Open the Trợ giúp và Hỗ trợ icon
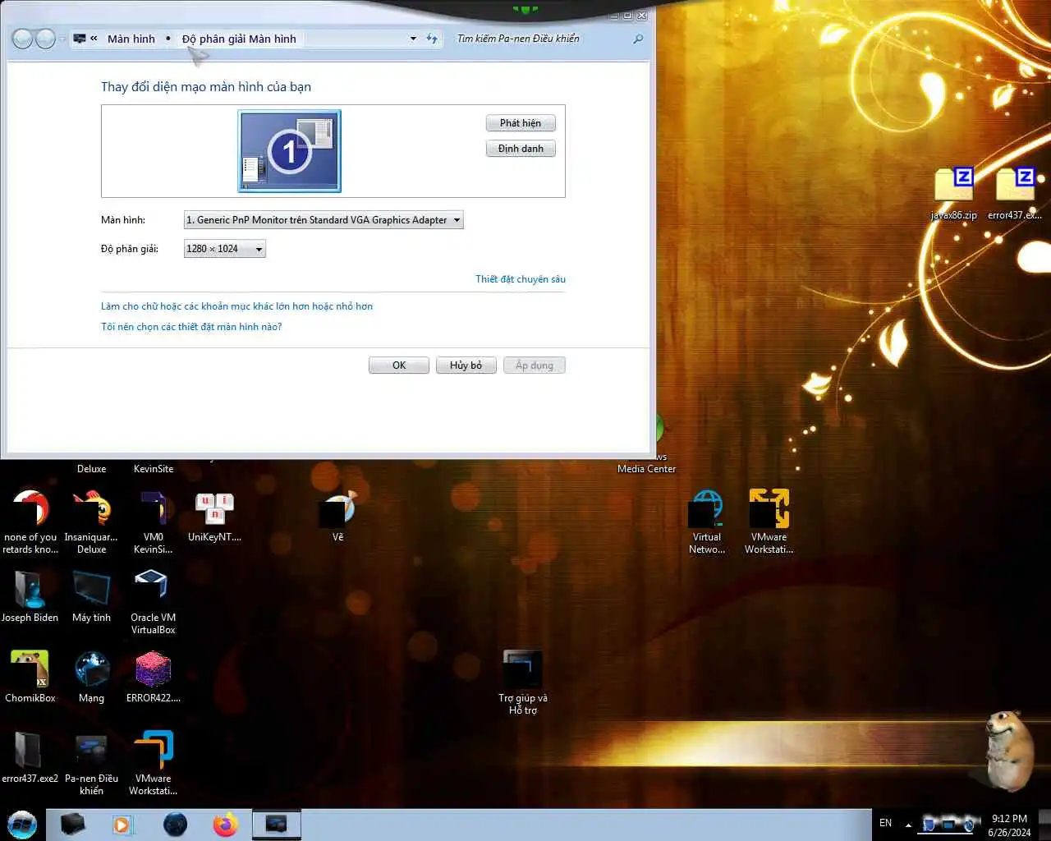Screen dimensions: 1051x841 point(522,682)
